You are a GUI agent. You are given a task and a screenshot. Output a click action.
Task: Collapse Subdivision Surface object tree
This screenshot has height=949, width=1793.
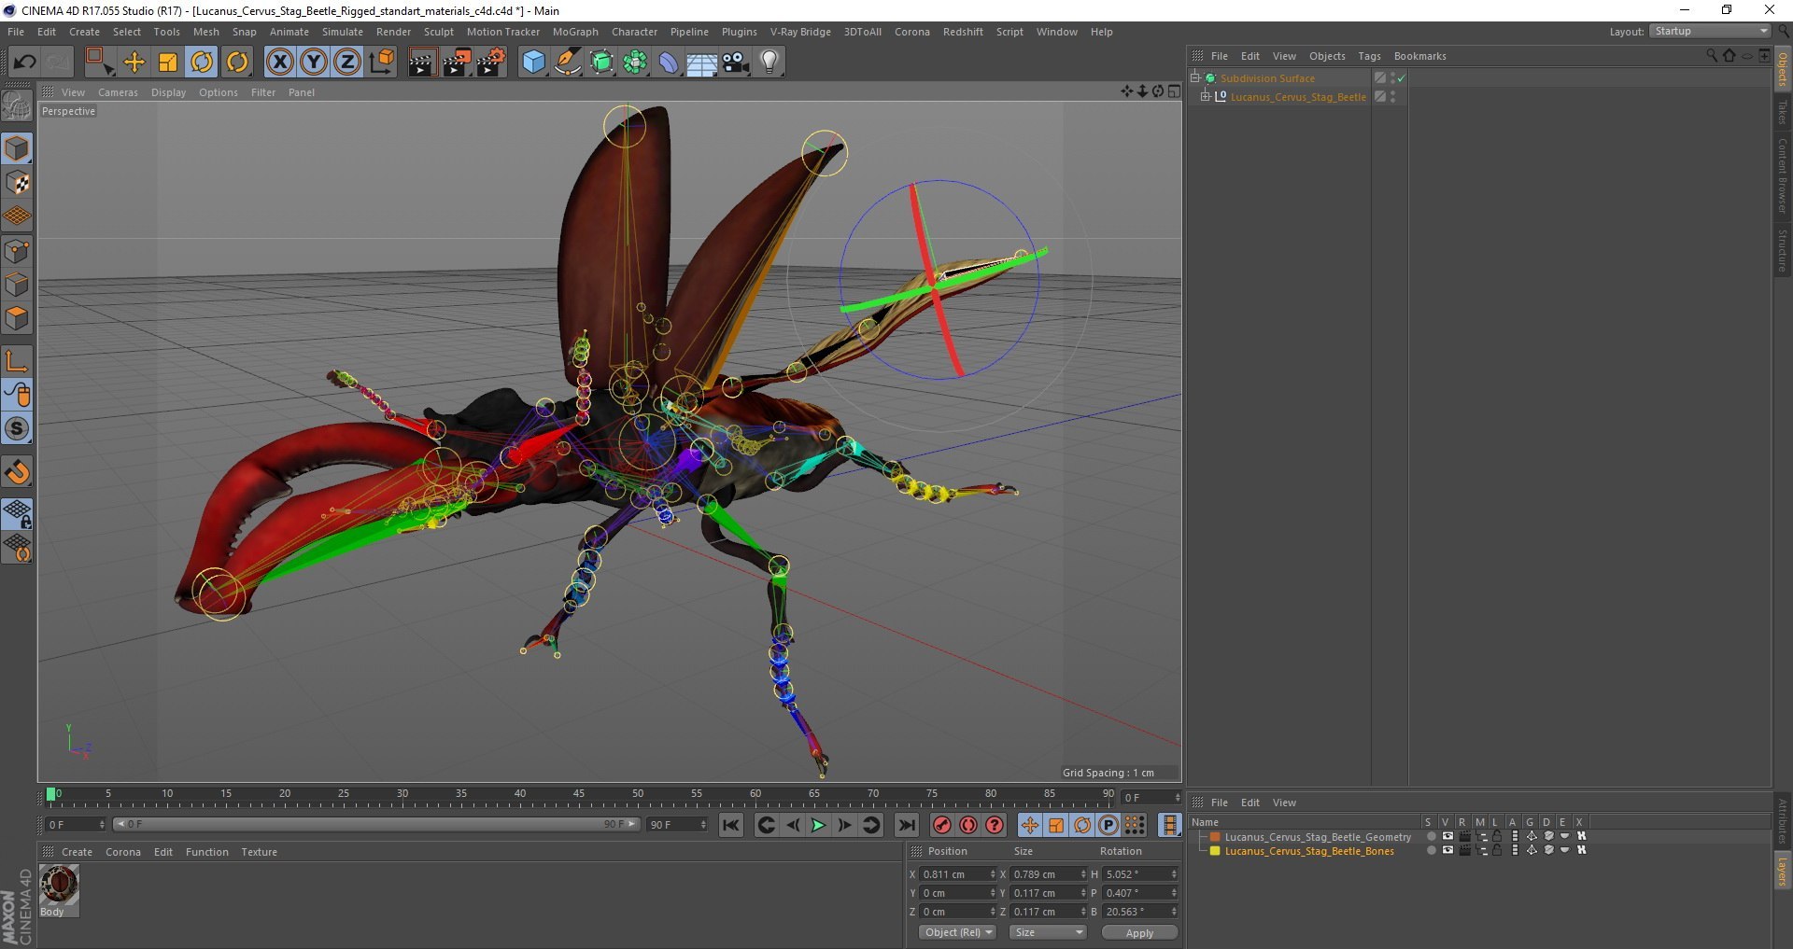pyautogui.click(x=1194, y=77)
